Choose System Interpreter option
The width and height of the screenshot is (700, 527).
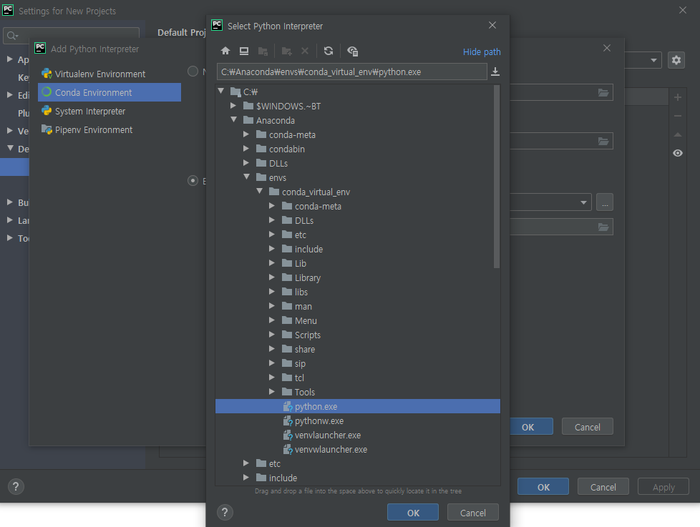tap(110, 111)
